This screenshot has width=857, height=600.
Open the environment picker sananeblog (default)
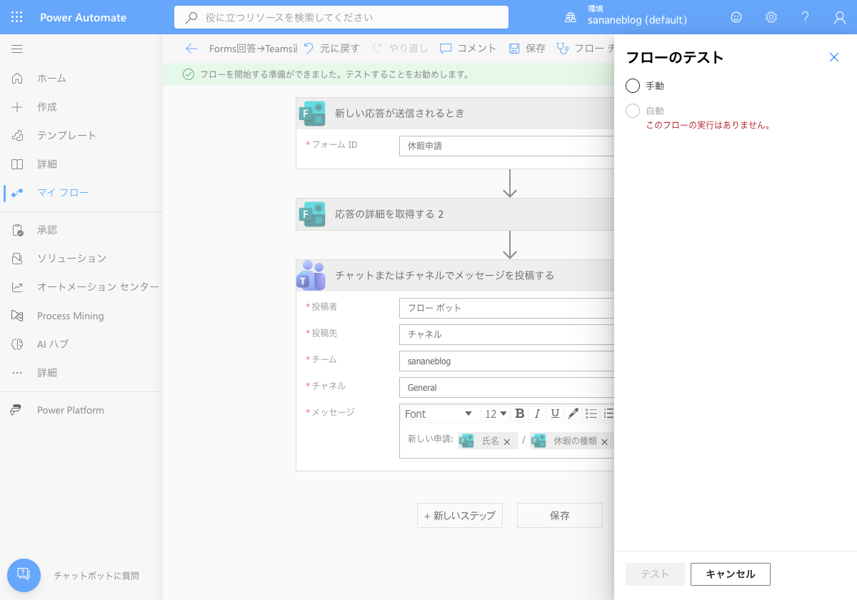pyautogui.click(x=626, y=17)
